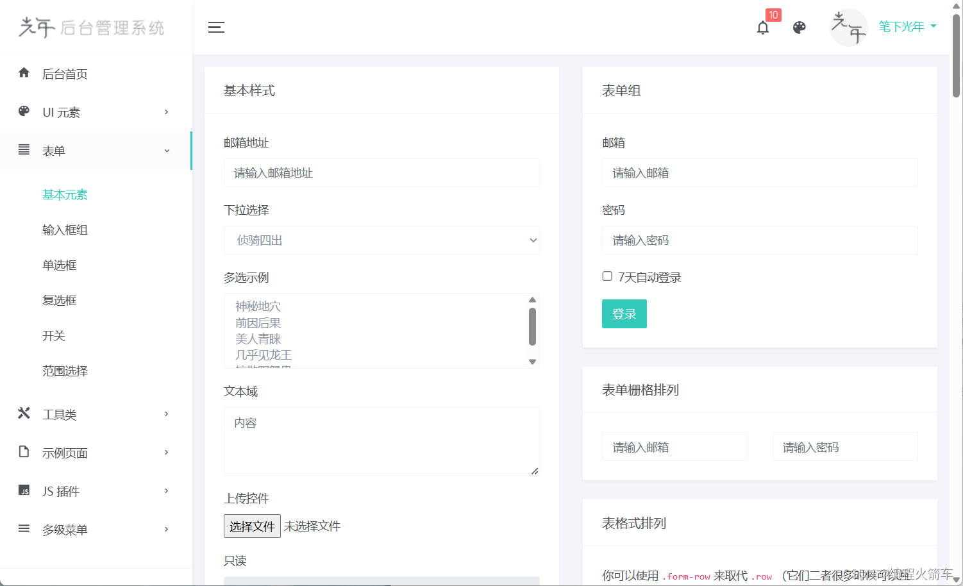Screen dimensions: 963x586
Task: Click the multi-select list scrollbar thumb
Action: point(532,326)
